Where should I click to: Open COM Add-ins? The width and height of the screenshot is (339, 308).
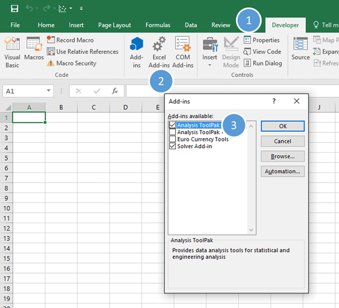coord(182,52)
